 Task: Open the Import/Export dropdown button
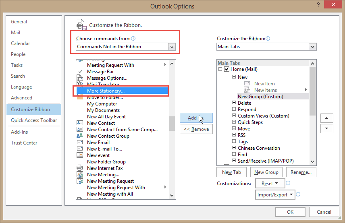click(275, 195)
